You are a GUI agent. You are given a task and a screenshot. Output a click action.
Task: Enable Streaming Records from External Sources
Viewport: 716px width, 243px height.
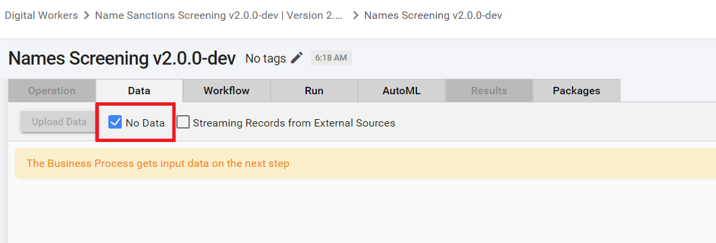coord(183,123)
